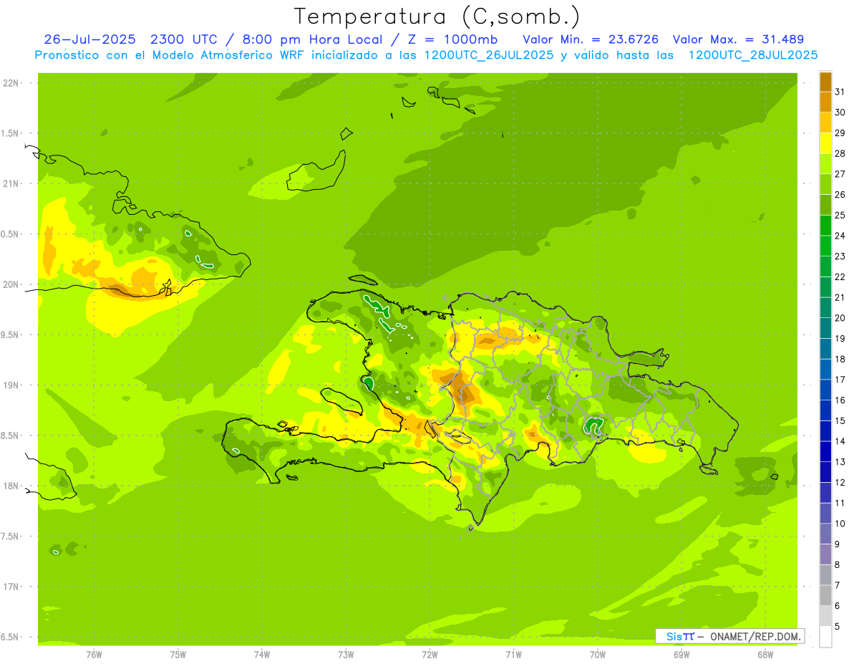This screenshot has width=859, height=664.
Task: Click longitude label "69W"
Action: 681,655
